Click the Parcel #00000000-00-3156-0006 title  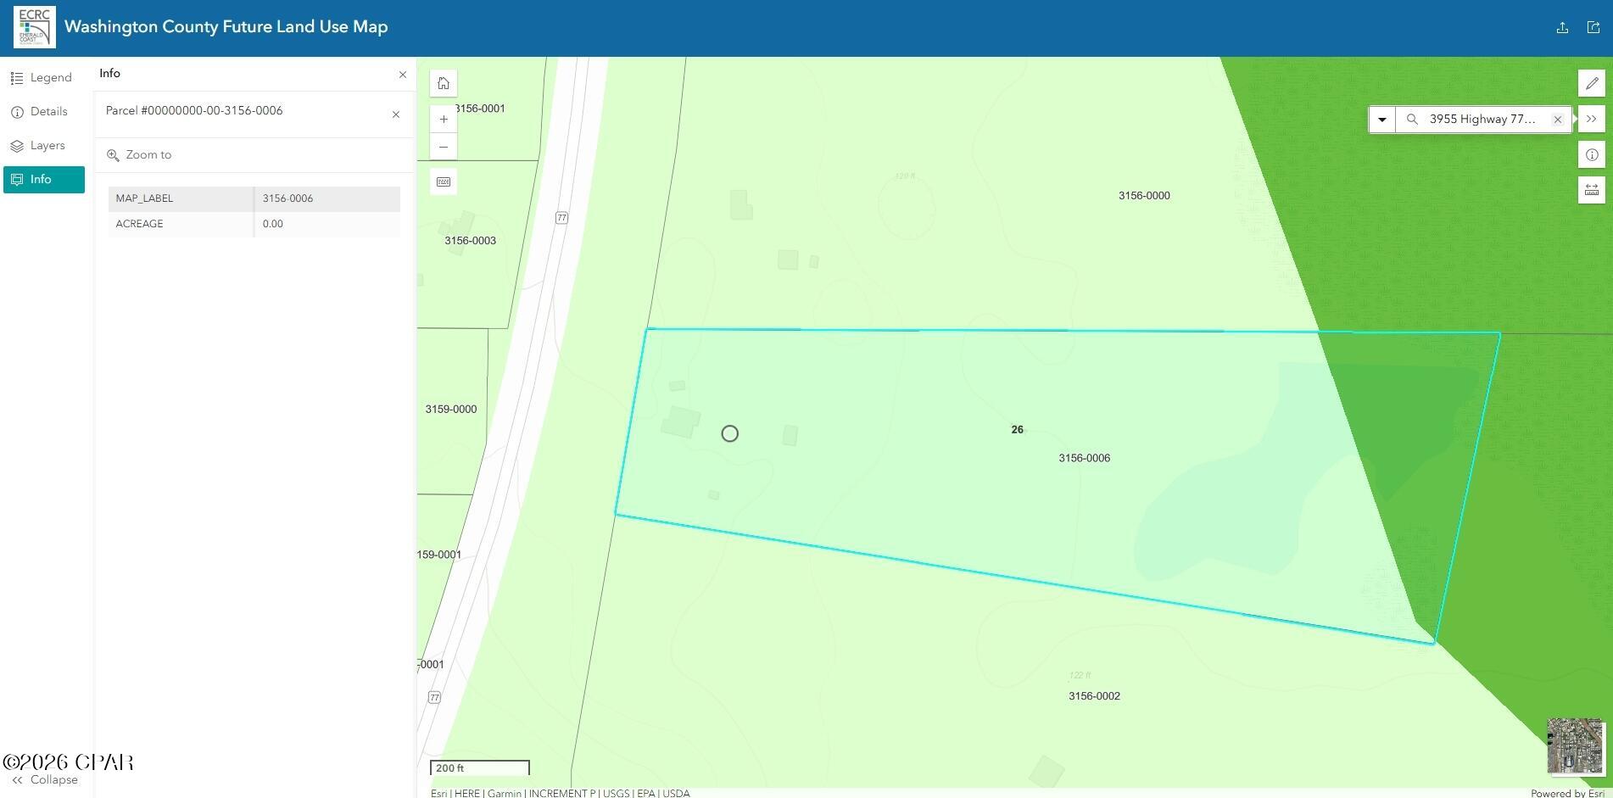coord(194,111)
